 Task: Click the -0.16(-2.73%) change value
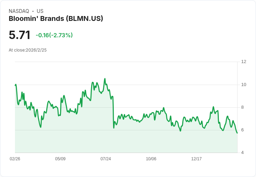pos(54,35)
